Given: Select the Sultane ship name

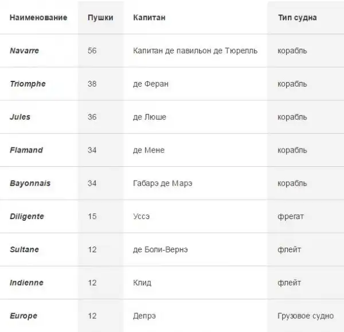Looking at the screenshot, I should tap(24, 250).
